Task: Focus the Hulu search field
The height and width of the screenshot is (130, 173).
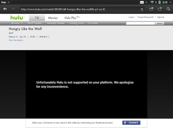Action: [141, 23]
